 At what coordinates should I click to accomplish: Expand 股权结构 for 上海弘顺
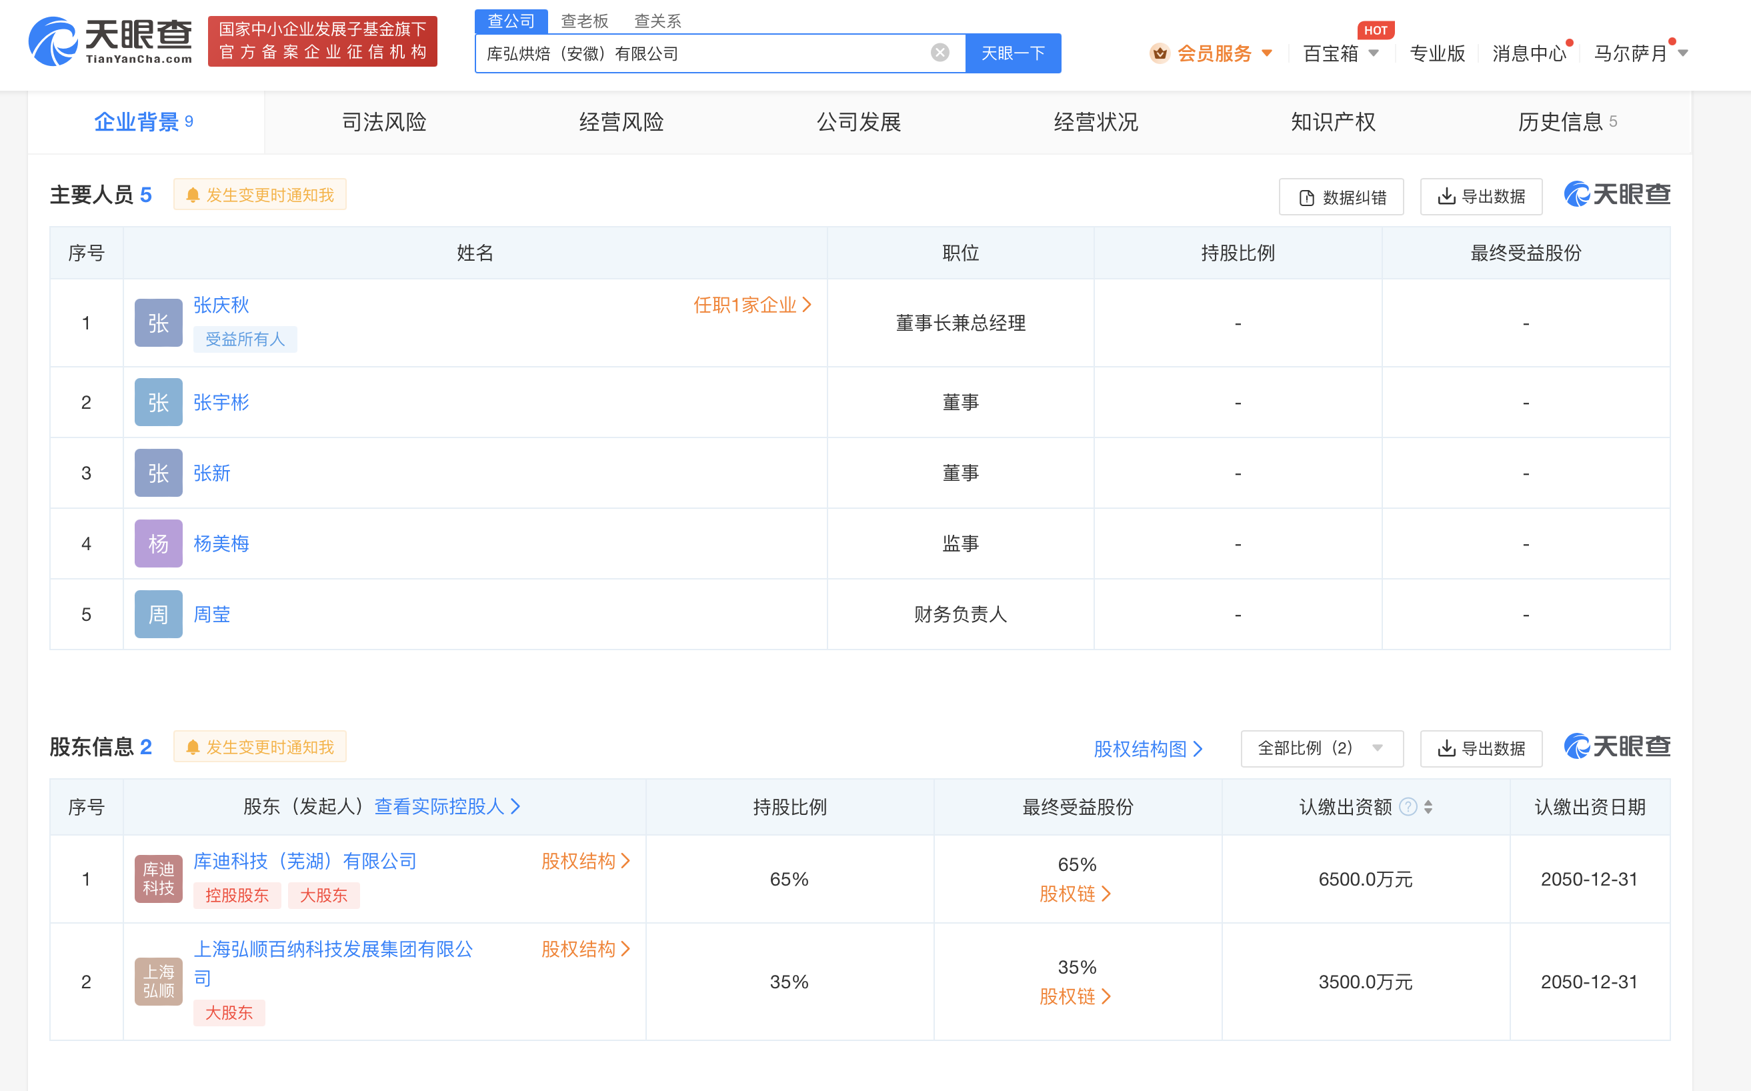click(x=586, y=950)
